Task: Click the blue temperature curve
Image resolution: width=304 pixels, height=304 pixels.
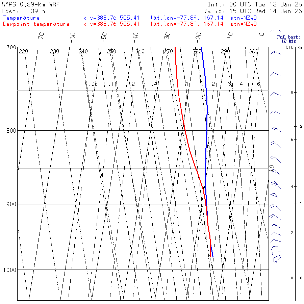Action: (x=207, y=124)
